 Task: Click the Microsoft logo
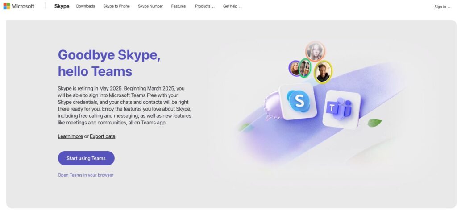(x=19, y=6)
